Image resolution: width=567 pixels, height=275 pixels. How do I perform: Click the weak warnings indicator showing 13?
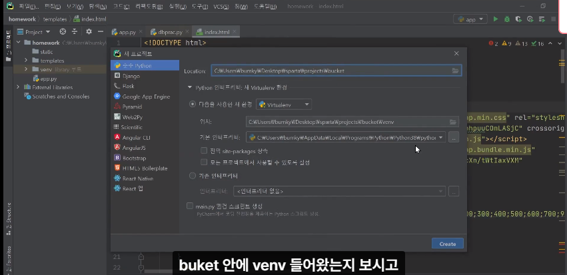pyautogui.click(x=522, y=44)
